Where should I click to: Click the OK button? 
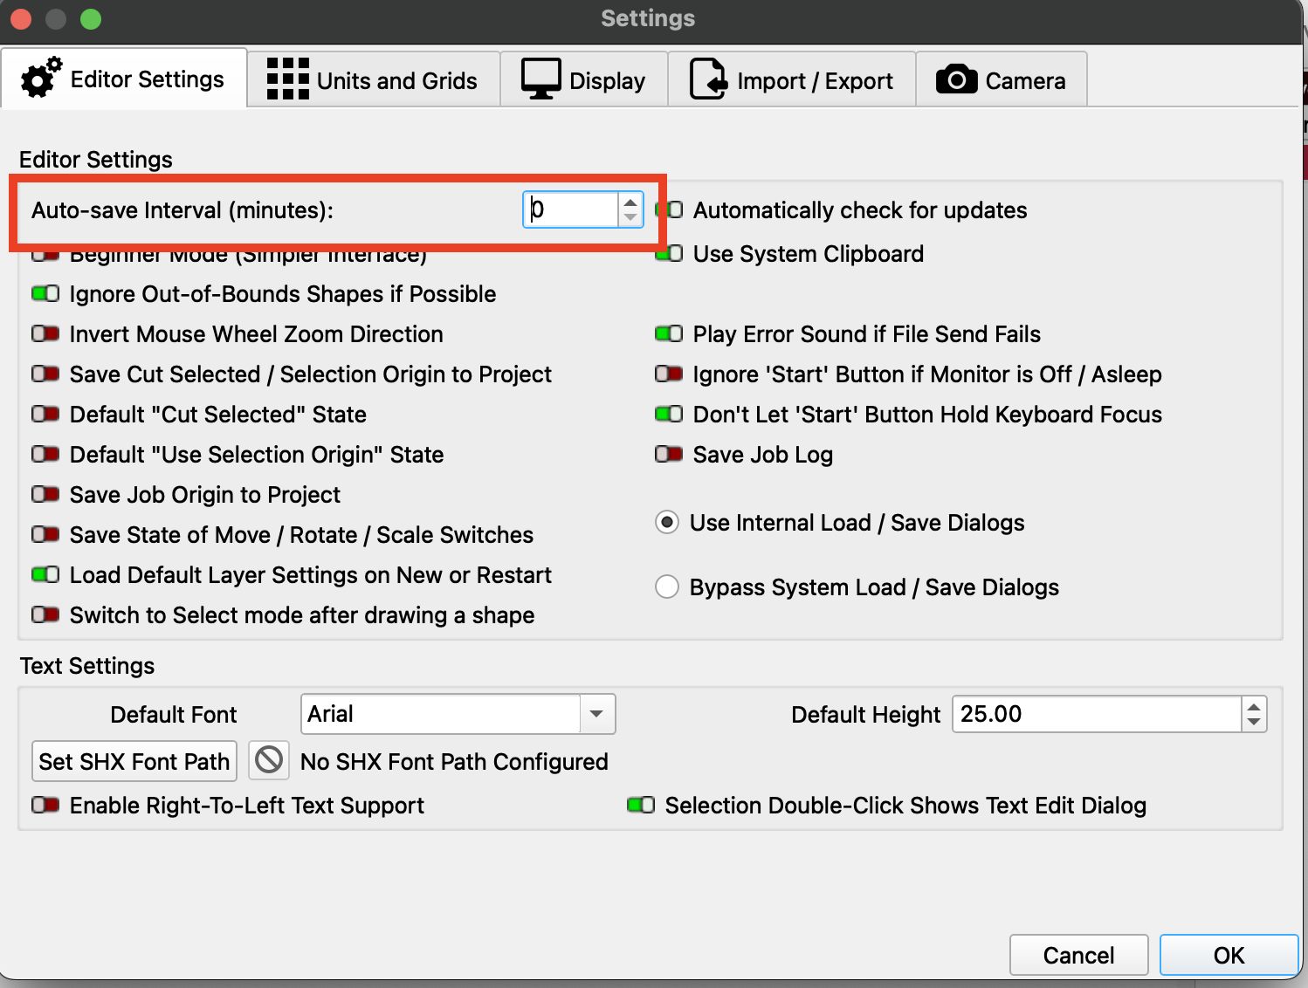point(1229,955)
